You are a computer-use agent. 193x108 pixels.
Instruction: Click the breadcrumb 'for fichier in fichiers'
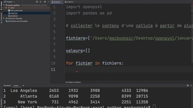[73, 82]
